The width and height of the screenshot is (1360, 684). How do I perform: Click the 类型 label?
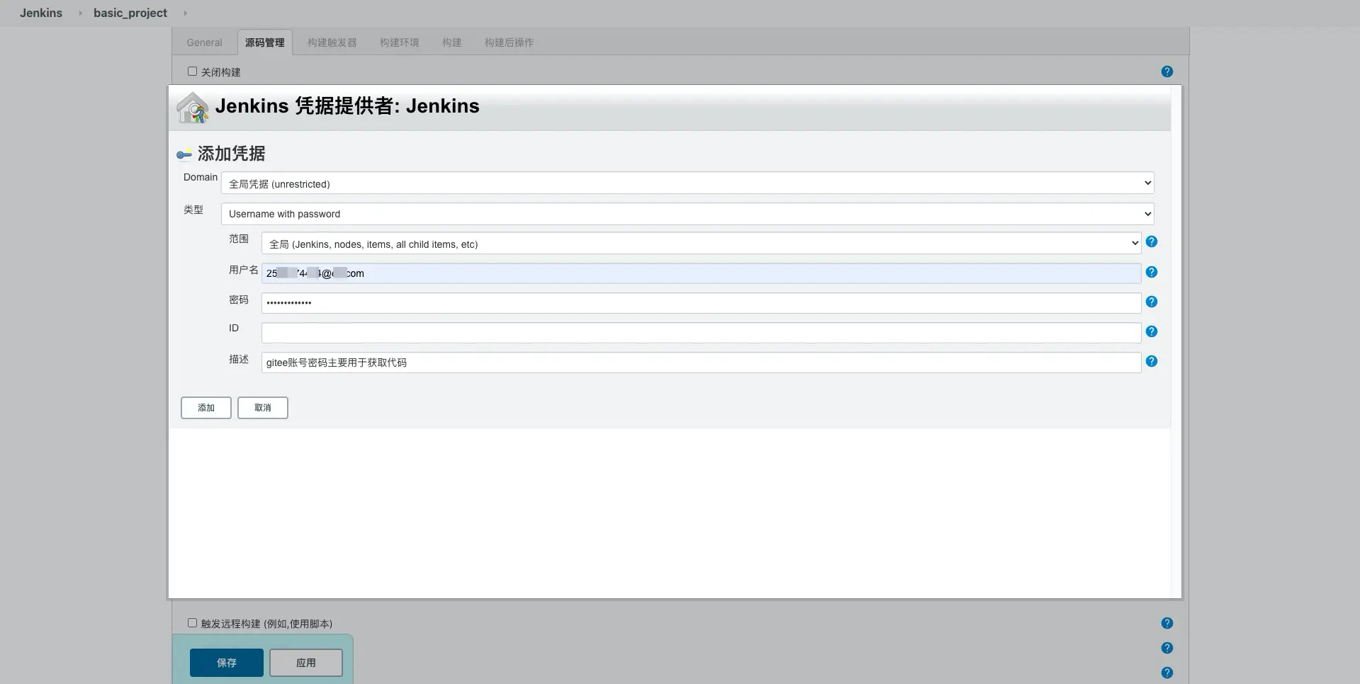tap(193, 210)
